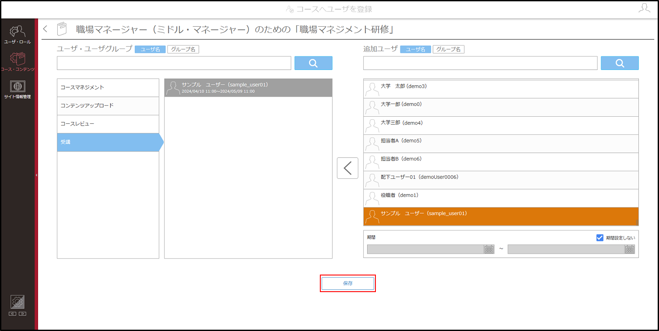Select 大学三郎 (demo4) row
This screenshot has width=659, height=331.
[x=501, y=126]
